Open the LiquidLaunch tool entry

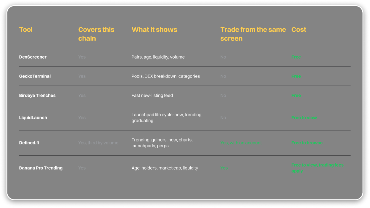coord(33,118)
